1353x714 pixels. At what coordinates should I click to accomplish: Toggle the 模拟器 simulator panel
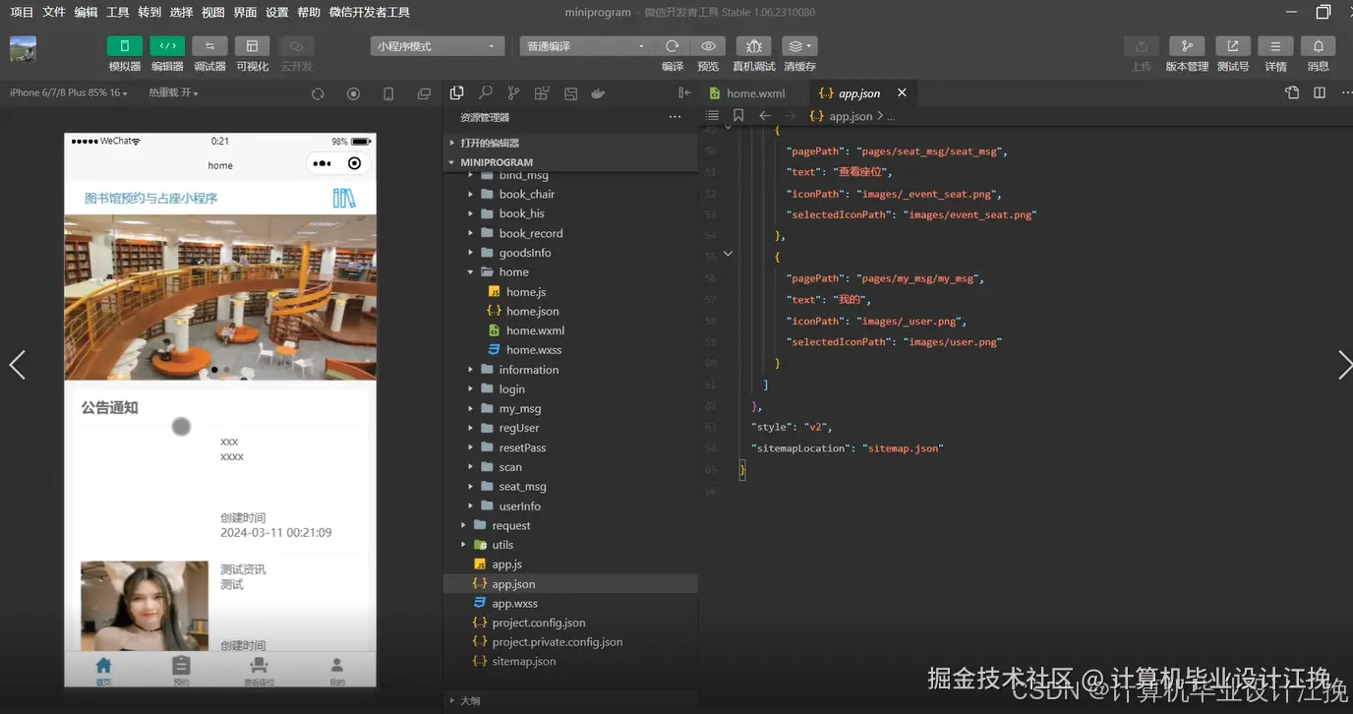pyautogui.click(x=124, y=46)
